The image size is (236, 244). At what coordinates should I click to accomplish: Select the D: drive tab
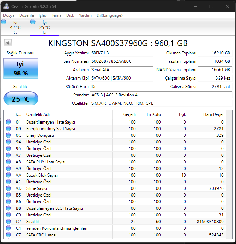click(x=45, y=27)
